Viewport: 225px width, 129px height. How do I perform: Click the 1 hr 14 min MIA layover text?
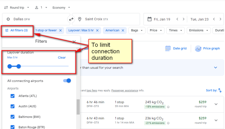(124, 123)
